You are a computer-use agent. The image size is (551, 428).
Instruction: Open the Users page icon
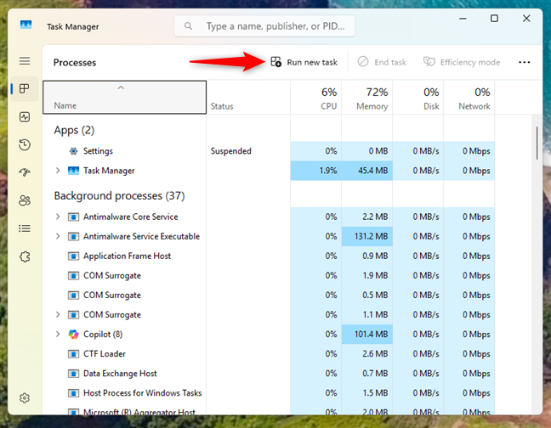[x=25, y=200]
